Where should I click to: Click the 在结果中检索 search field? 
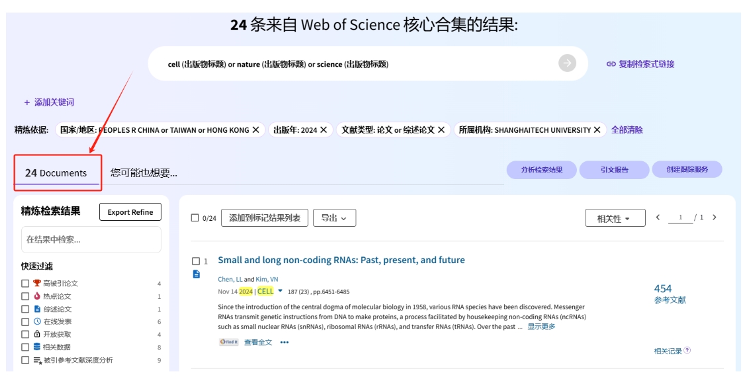(91, 240)
